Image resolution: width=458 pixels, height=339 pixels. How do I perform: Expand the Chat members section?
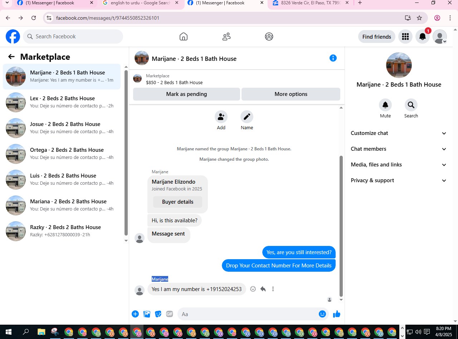[399, 149]
